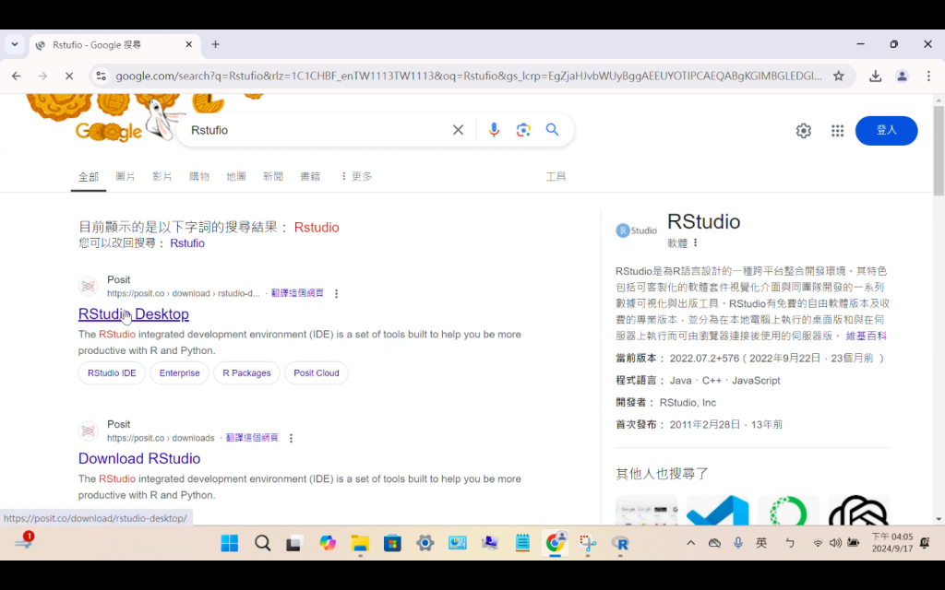Switch to the 書籍 tab

tap(310, 176)
